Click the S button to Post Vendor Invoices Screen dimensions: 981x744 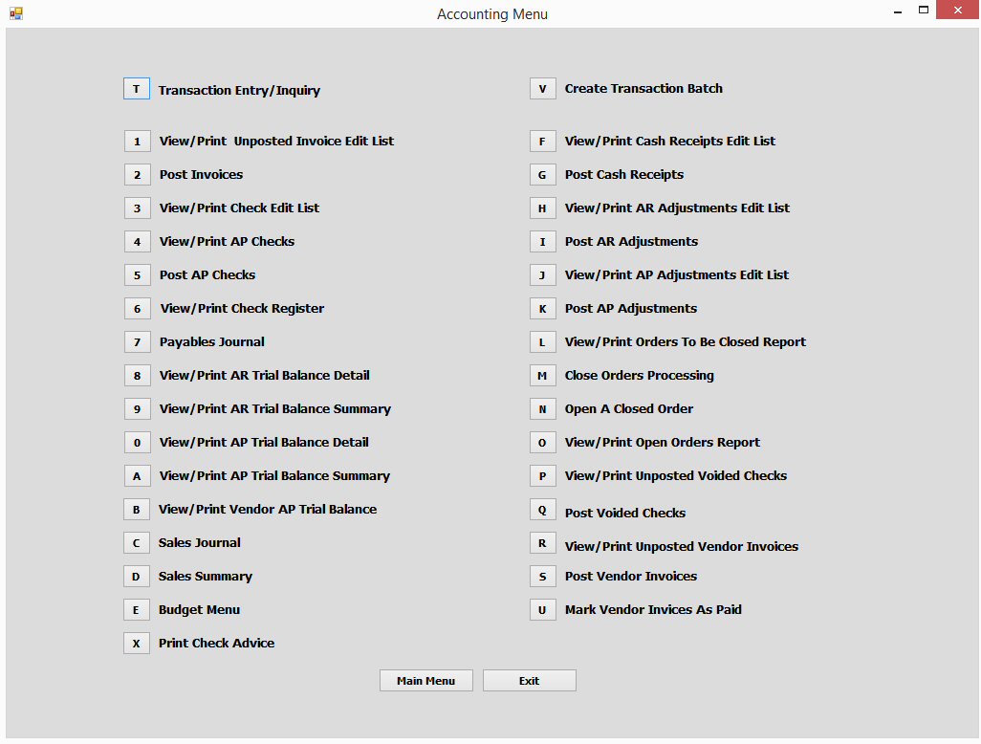tap(542, 577)
